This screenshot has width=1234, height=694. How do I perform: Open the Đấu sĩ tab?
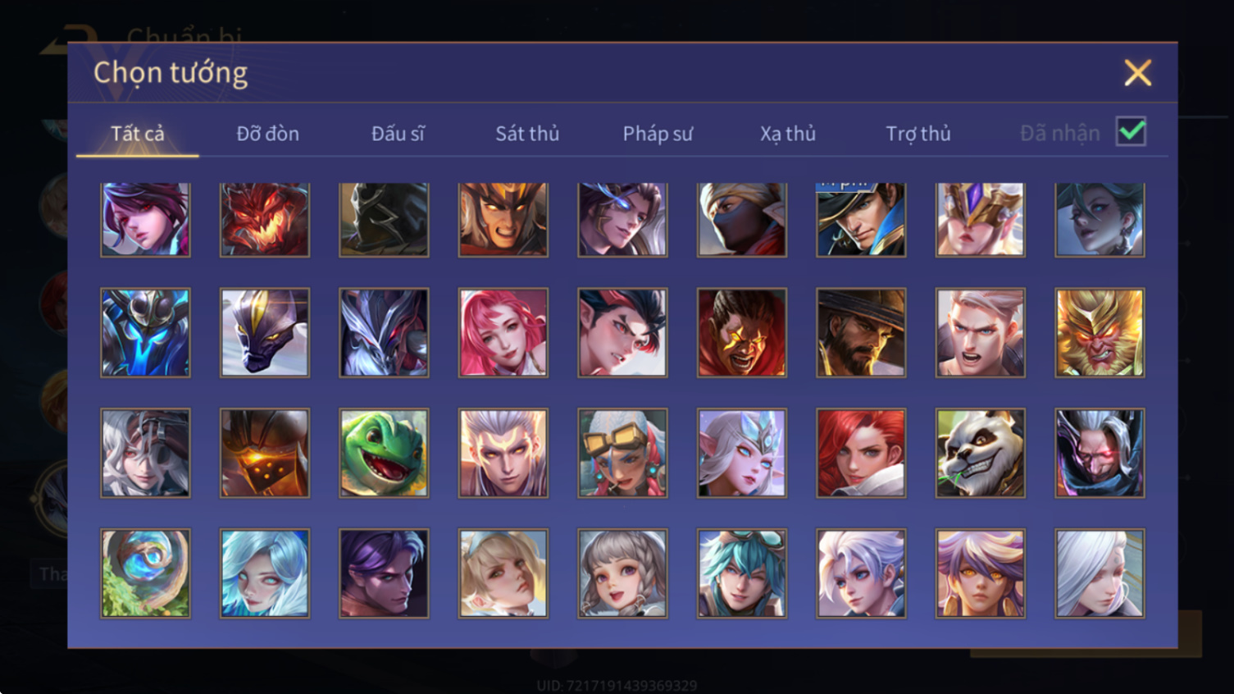398,134
